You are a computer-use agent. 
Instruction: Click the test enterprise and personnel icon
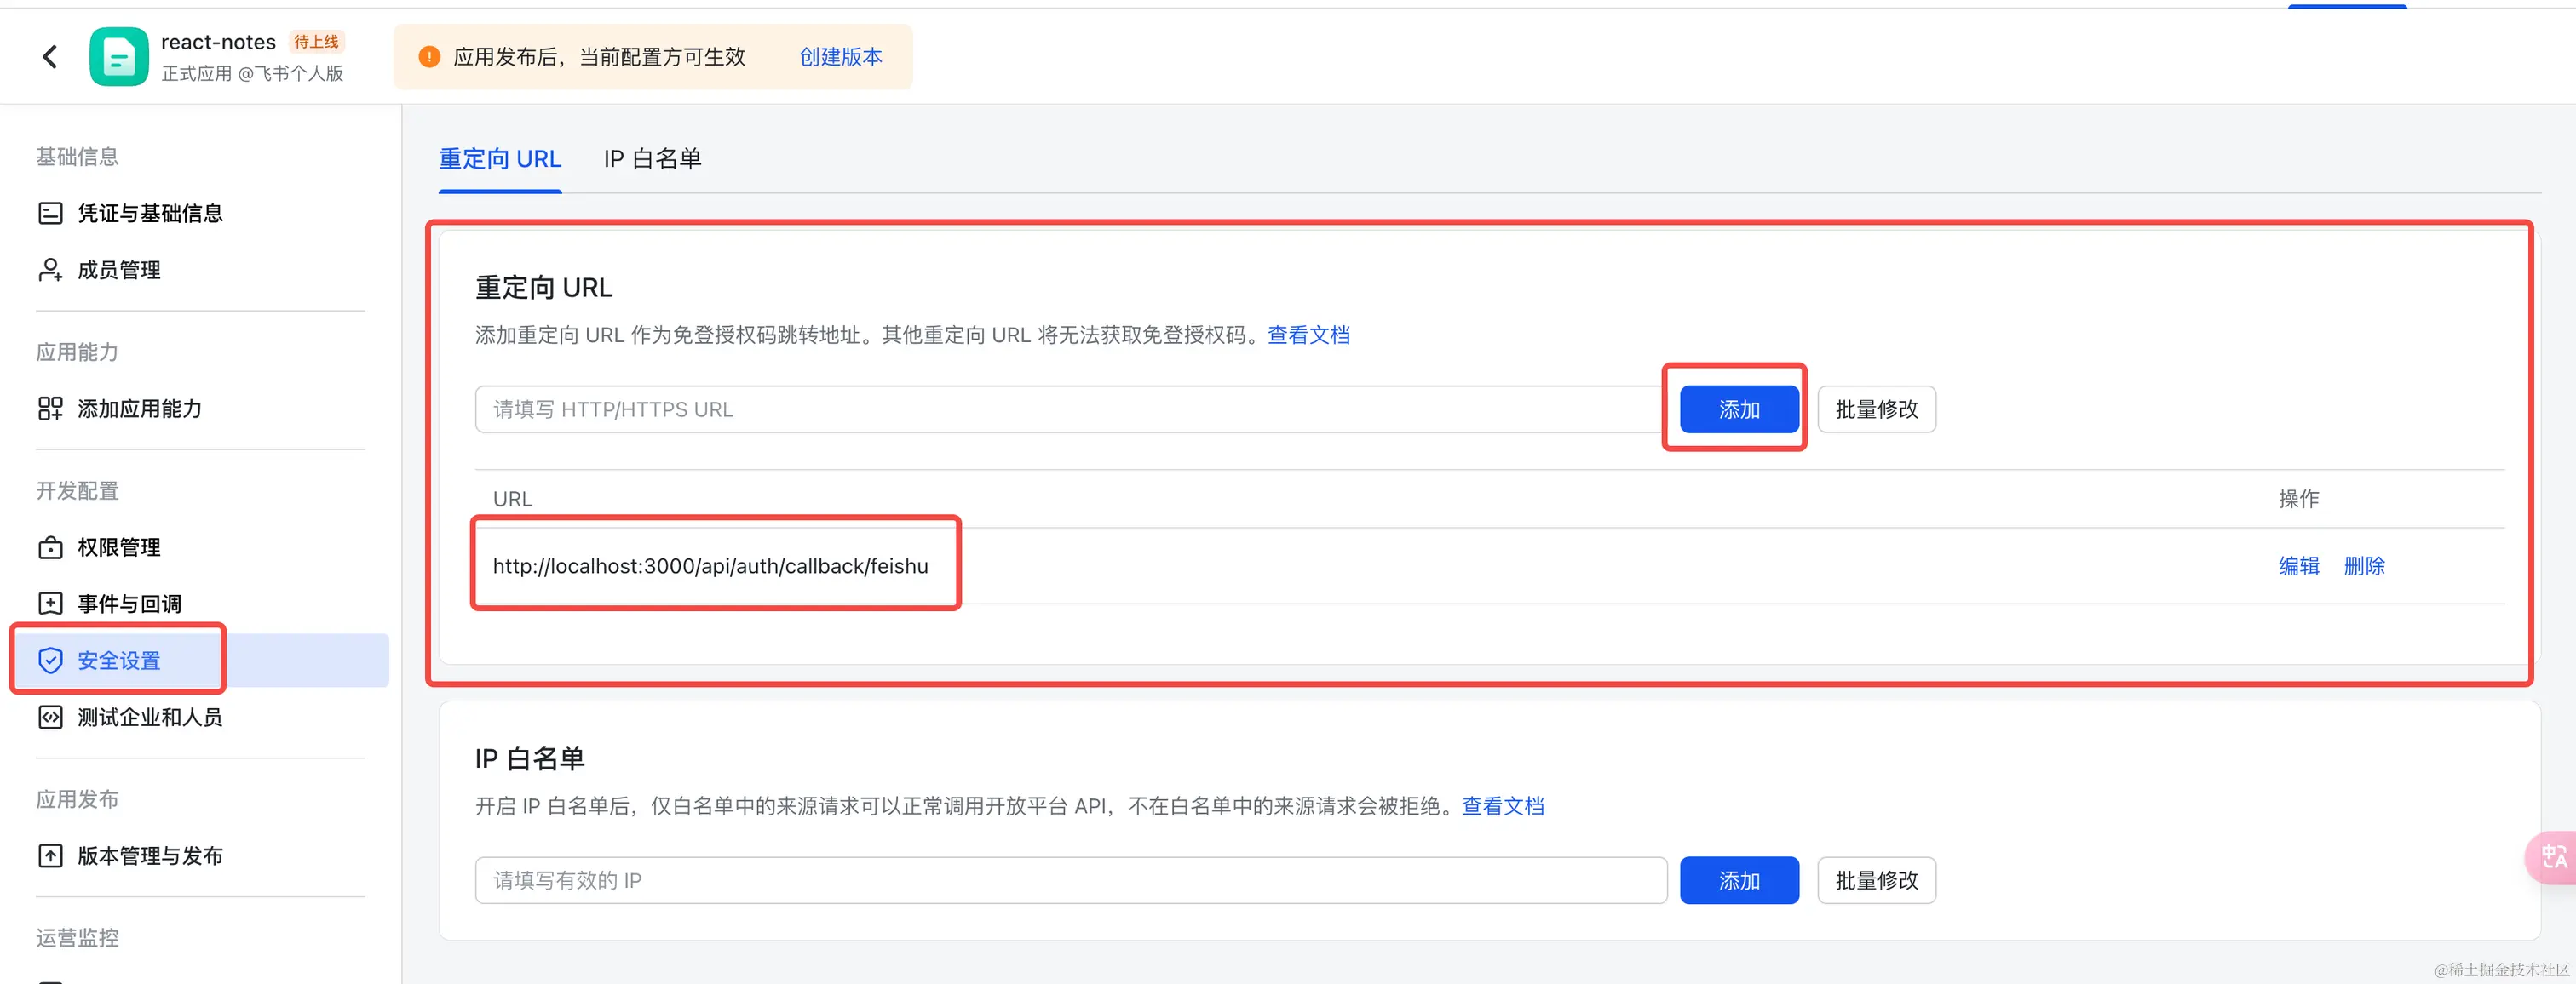[x=50, y=718]
